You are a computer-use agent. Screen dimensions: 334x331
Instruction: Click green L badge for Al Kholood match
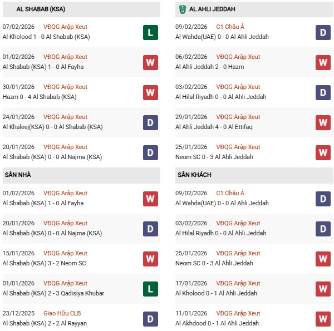[x=150, y=32]
